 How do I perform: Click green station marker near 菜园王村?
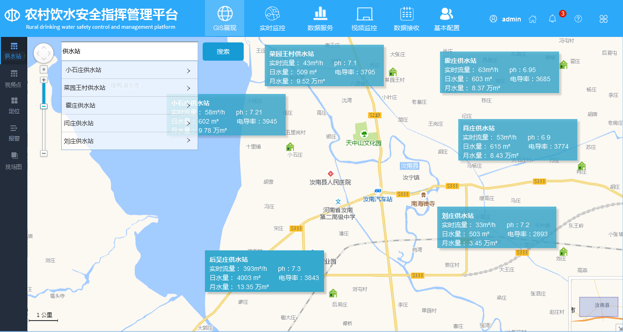(393, 72)
